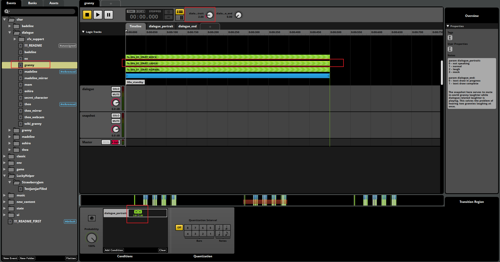Click the dice randomize icon above Probability
This screenshot has height=262, width=500.
click(92, 218)
